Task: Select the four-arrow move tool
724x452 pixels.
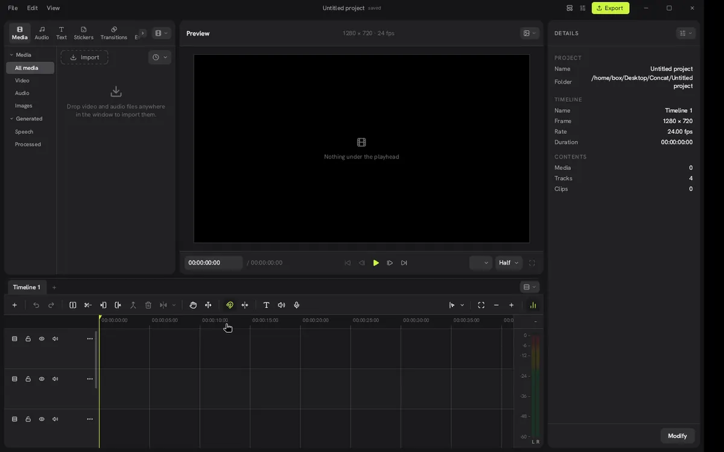Action: [x=208, y=305]
